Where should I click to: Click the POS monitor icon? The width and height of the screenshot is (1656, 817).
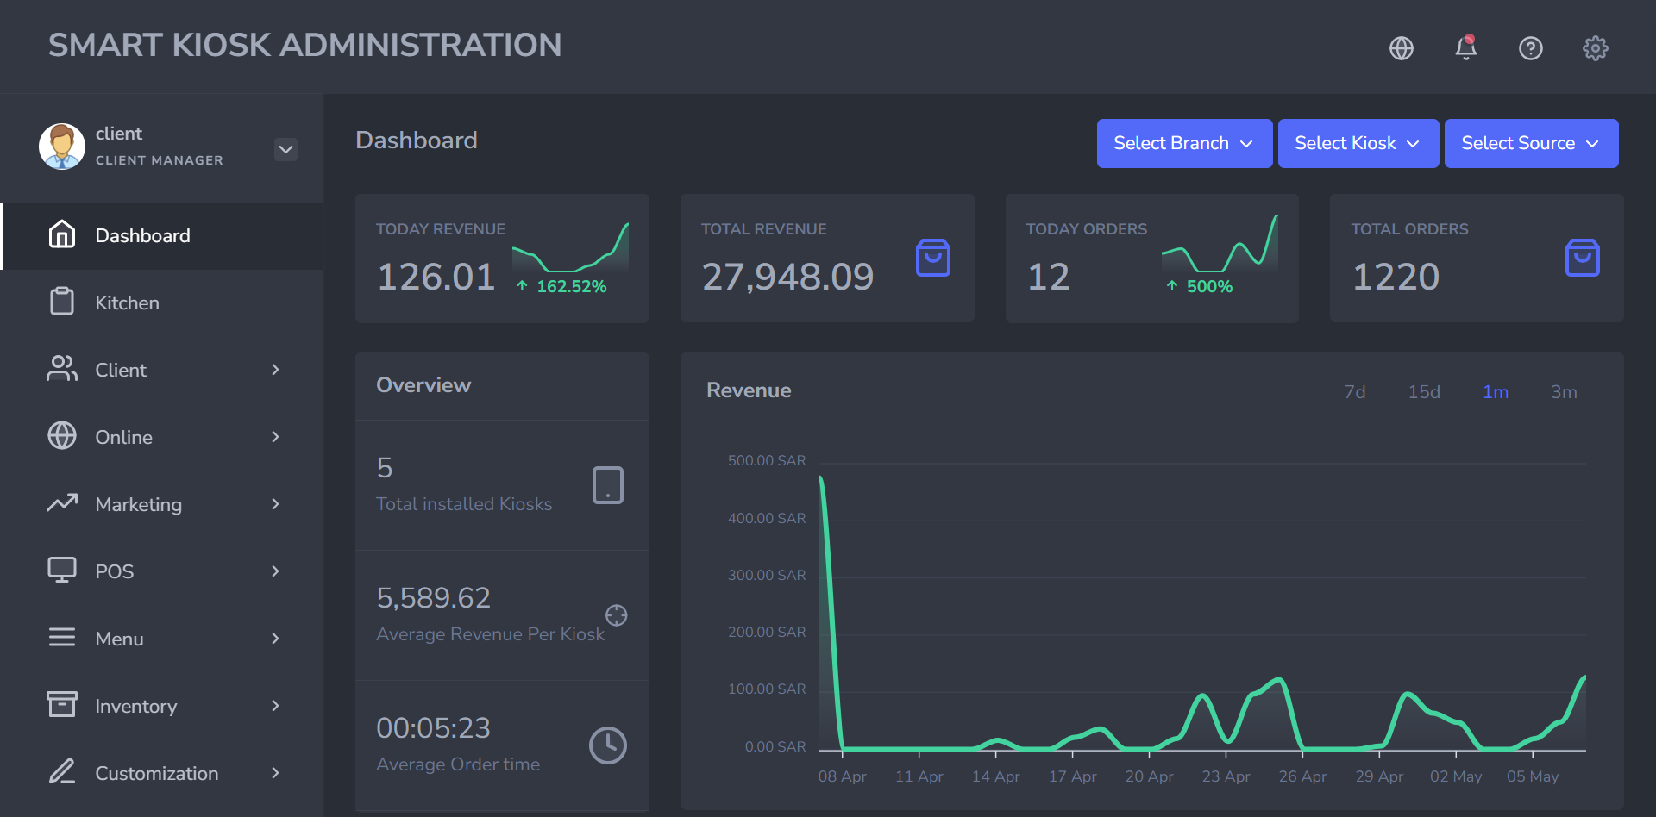(x=62, y=571)
